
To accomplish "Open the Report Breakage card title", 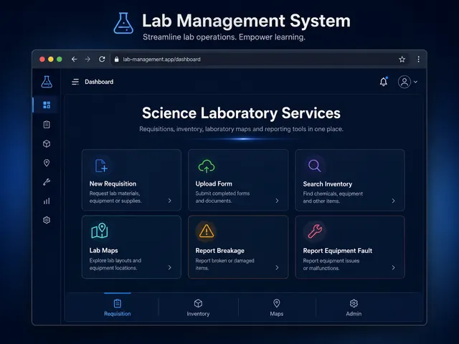I will tap(220, 251).
